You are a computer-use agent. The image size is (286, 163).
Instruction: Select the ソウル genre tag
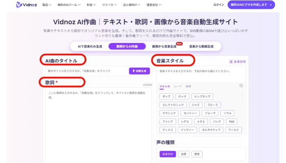tap(227, 113)
